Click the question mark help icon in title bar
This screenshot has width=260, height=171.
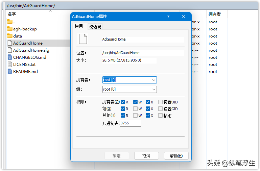168,17
